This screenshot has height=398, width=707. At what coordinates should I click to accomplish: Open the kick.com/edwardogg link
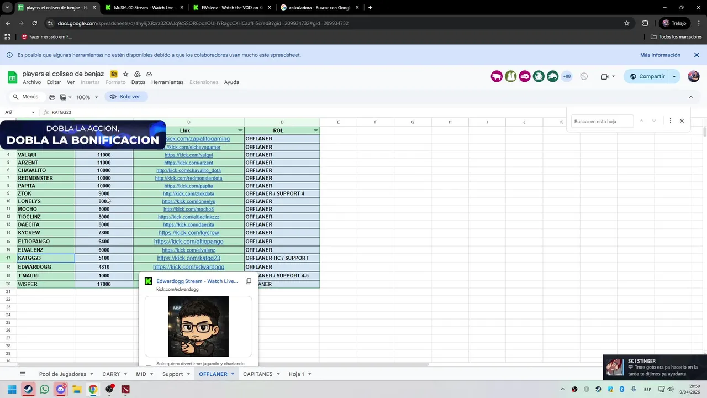click(188, 267)
